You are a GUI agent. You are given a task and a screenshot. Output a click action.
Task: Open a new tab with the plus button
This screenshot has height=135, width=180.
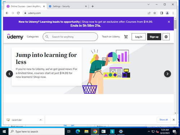[x=93, y=6]
